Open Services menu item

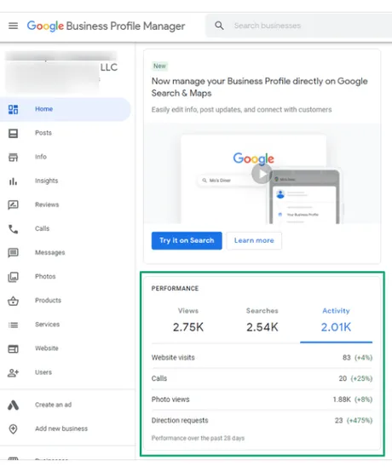47,325
